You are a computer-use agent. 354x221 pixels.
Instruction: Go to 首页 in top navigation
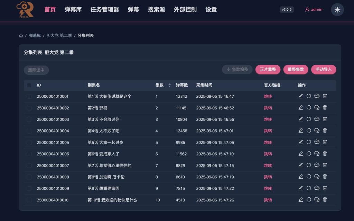click(x=50, y=9)
